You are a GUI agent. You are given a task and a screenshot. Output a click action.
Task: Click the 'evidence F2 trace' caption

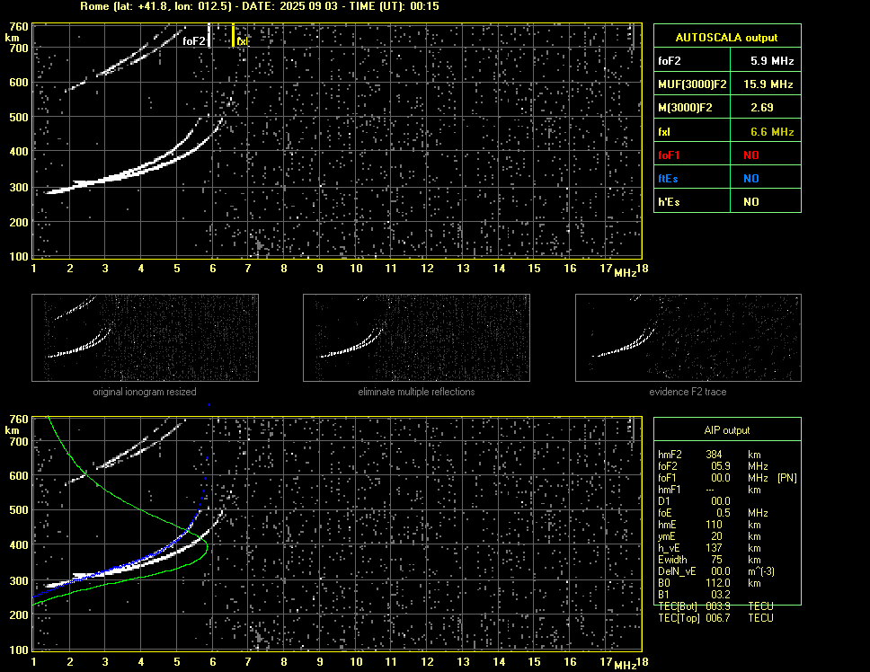(x=688, y=392)
